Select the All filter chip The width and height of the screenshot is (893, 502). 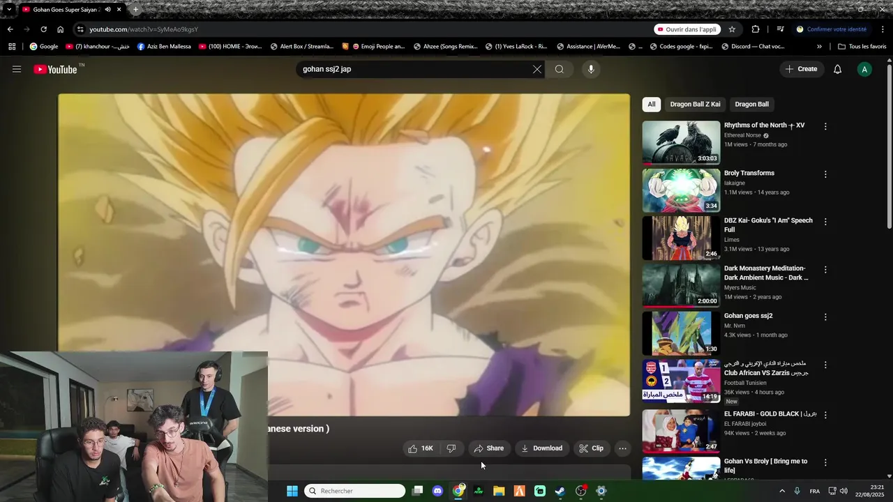click(x=651, y=105)
